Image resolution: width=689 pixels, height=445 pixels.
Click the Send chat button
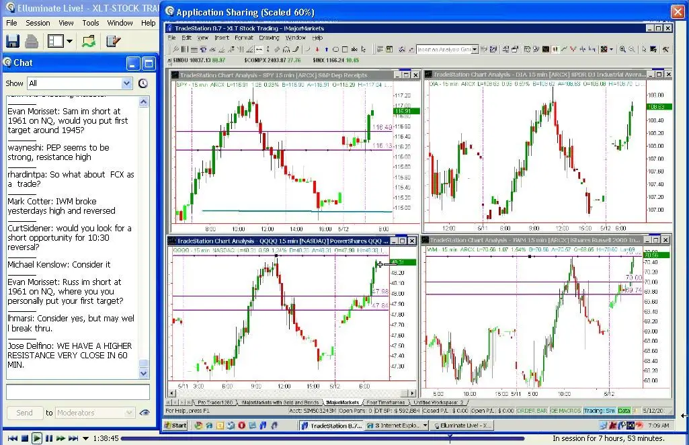[x=25, y=413]
